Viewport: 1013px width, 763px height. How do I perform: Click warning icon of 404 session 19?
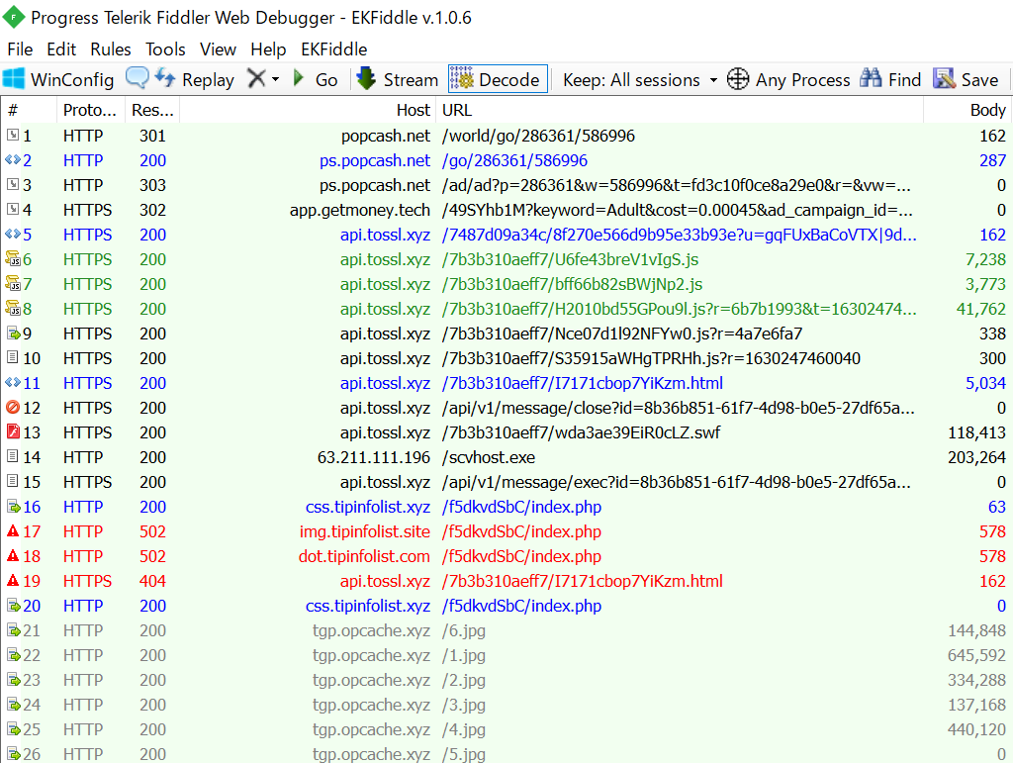13,580
